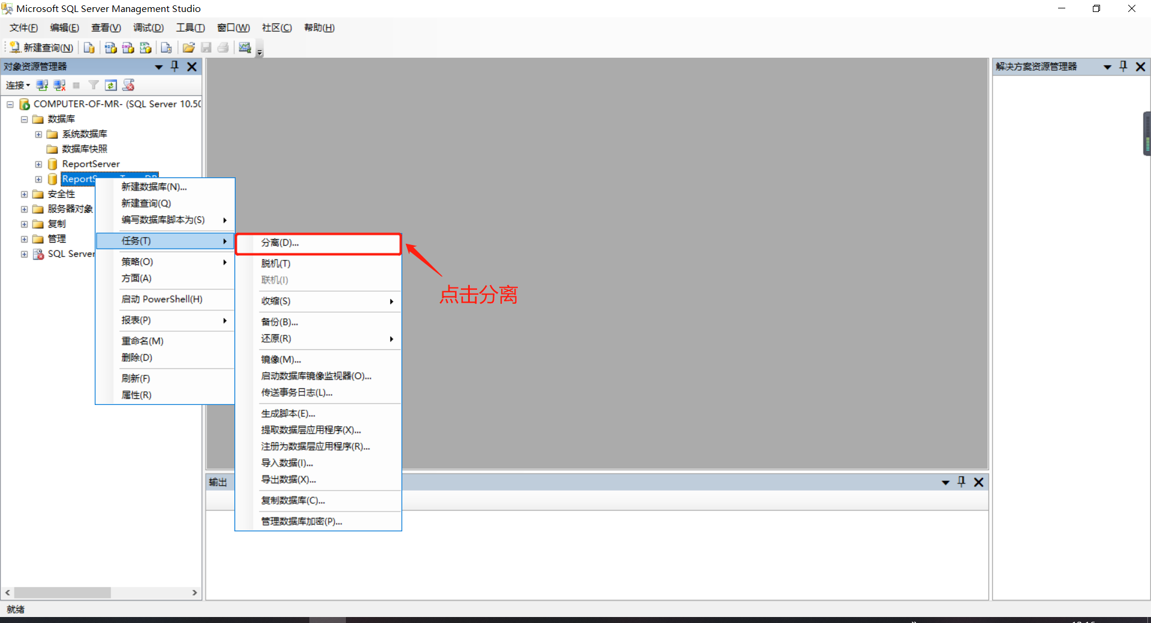
Task: Collapse the 数据库 folder
Action: click(x=24, y=119)
